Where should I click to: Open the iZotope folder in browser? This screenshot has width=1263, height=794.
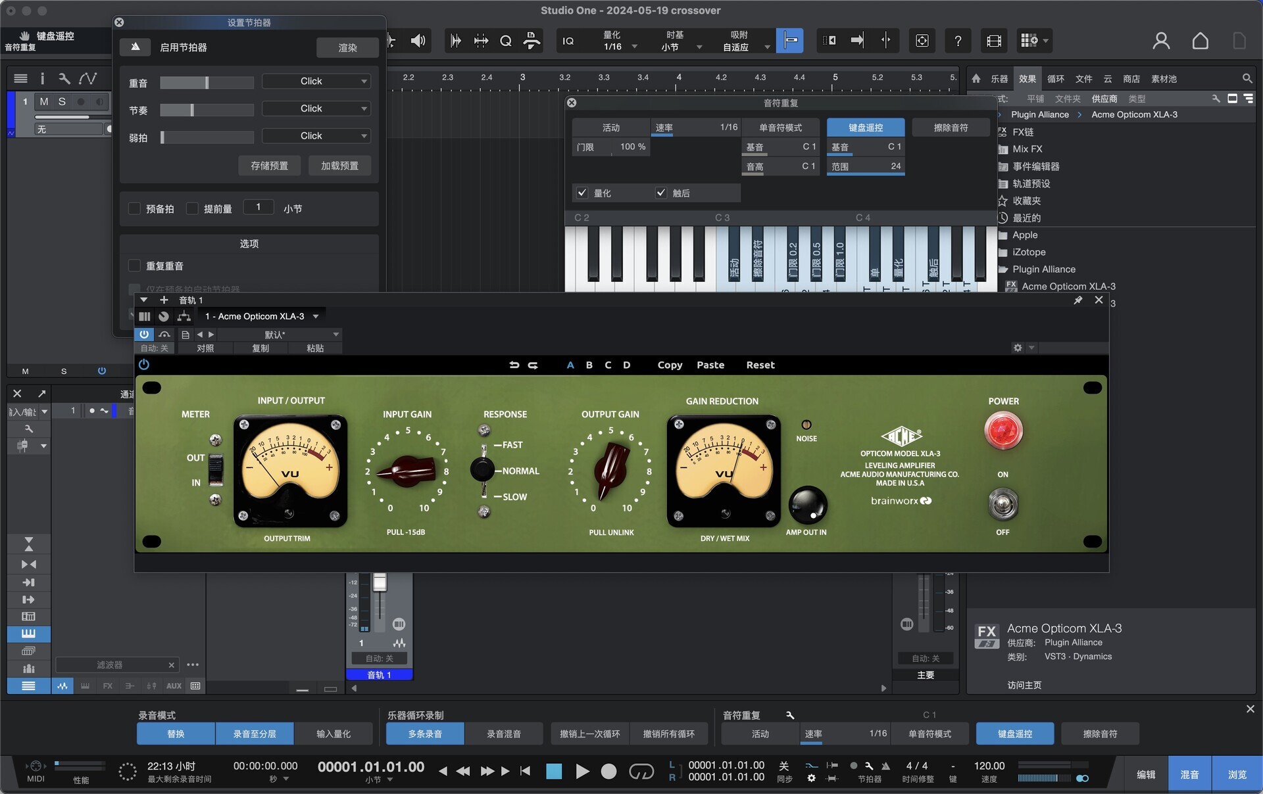click(x=1029, y=252)
